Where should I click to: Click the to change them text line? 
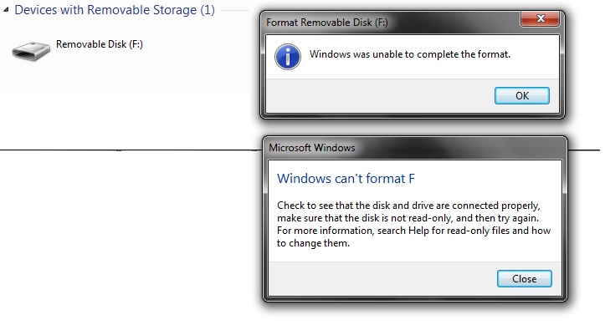(313, 243)
